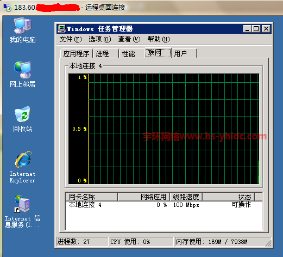The image size is (283, 257).
Task: Switch to the 用户 tab
Action: click(184, 53)
